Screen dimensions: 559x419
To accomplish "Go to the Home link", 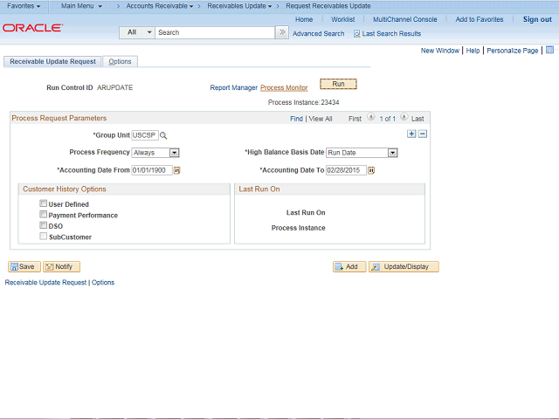I will 304,19.
